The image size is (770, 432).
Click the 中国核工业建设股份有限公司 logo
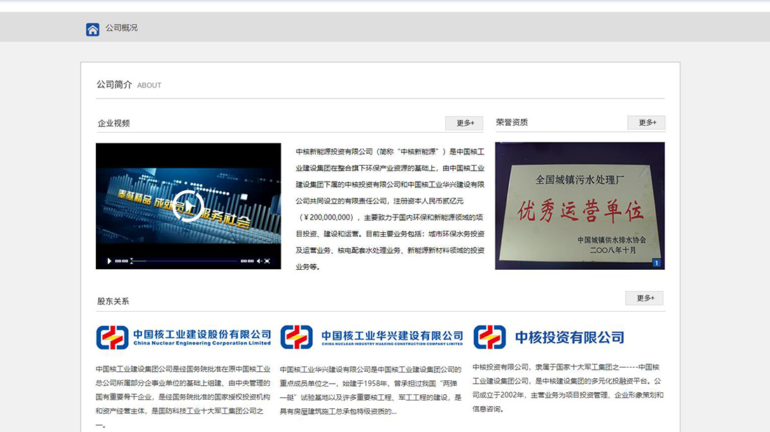(x=183, y=338)
